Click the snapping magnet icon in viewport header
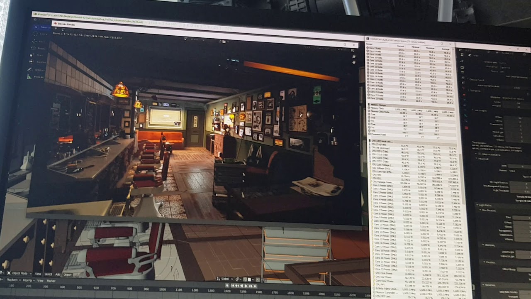This screenshot has width=531, height=299. click(245, 279)
